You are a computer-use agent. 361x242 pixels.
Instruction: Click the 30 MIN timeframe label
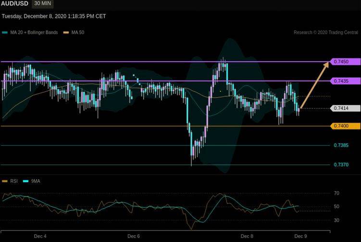click(43, 3)
